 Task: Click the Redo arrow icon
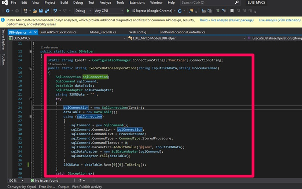click(x=65, y=11)
